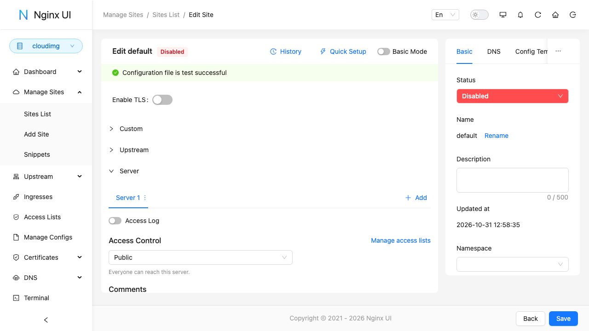The height and width of the screenshot is (331, 589).
Task: Switch to the DNS tab
Action: pos(494,51)
